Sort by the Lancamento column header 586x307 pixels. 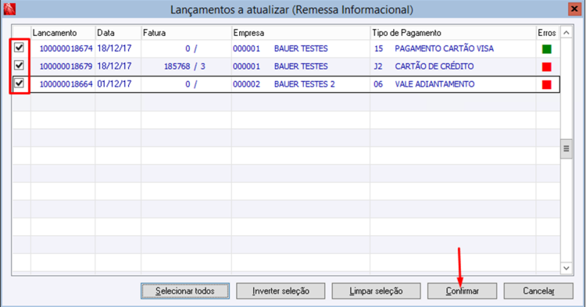click(x=63, y=33)
